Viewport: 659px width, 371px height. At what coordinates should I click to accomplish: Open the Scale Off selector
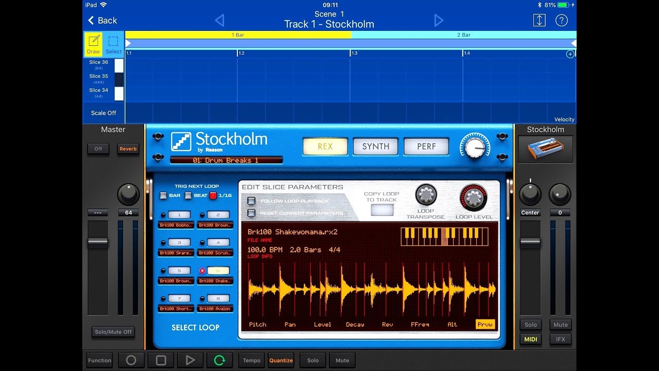(103, 113)
